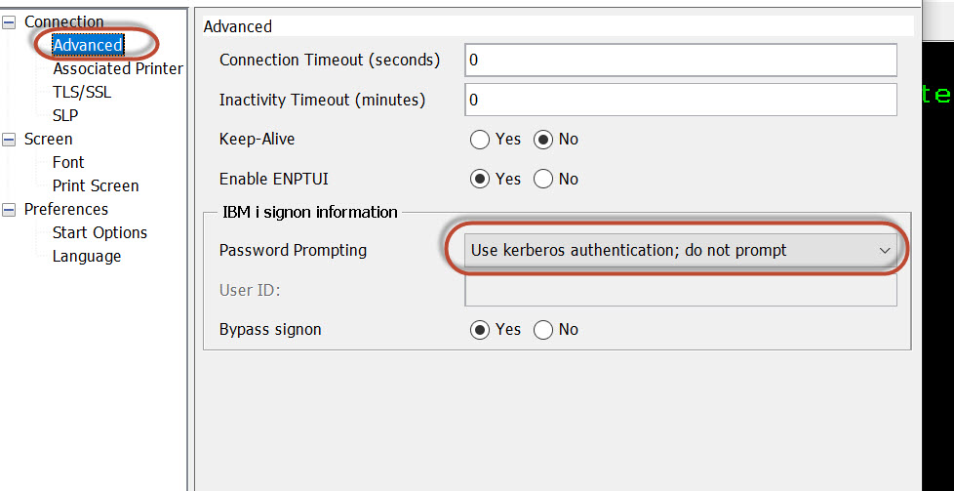Collapse the Preferences tree node

(9, 209)
